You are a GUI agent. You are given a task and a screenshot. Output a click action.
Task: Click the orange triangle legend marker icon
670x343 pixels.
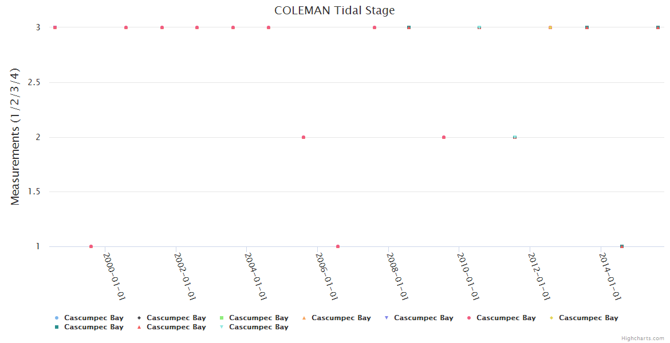(304, 318)
